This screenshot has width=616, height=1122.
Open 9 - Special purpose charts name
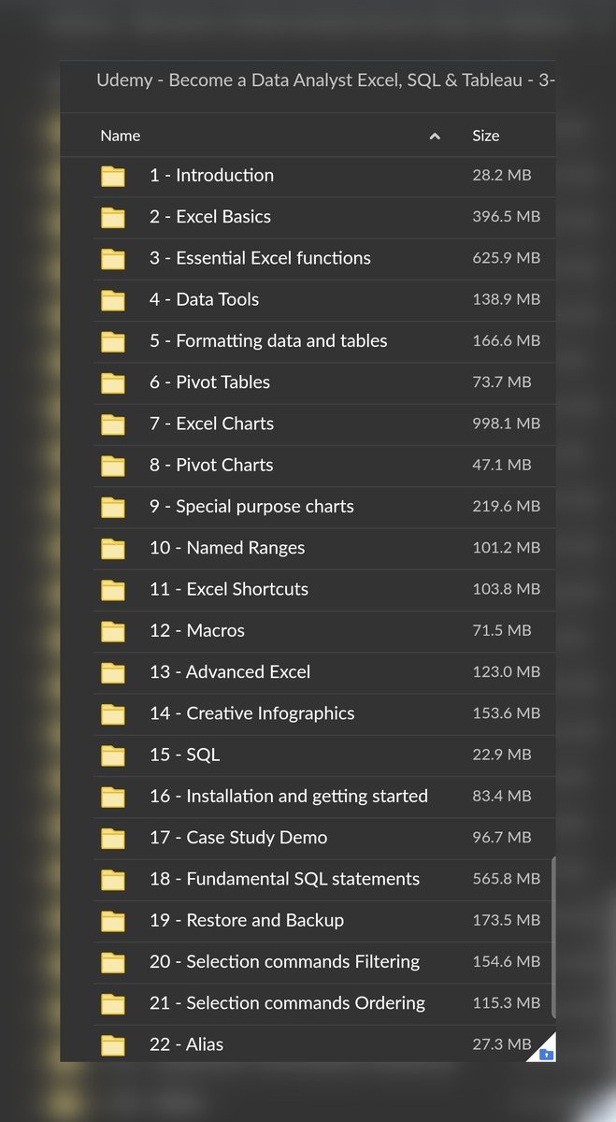pos(251,506)
